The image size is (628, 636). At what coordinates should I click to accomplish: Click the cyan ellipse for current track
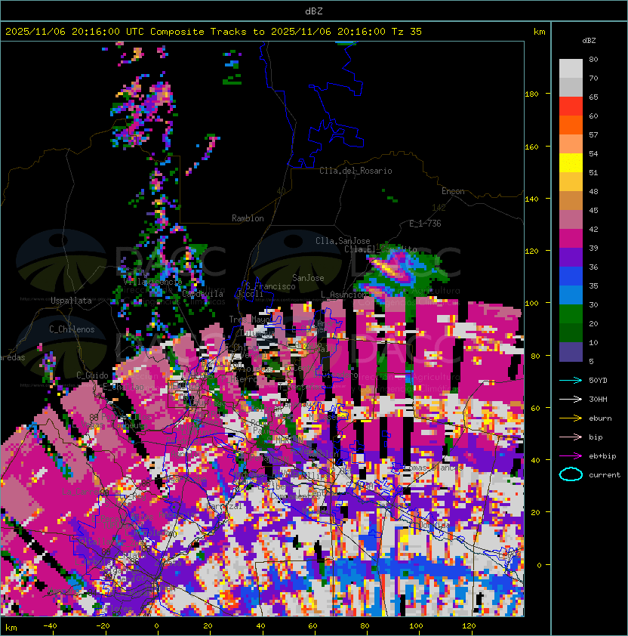tap(571, 474)
